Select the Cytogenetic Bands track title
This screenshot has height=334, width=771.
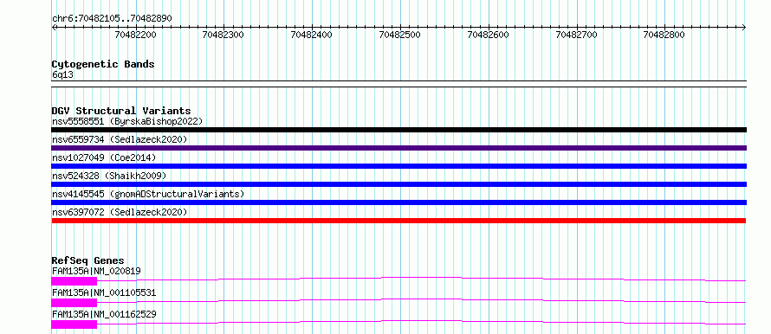(x=103, y=64)
